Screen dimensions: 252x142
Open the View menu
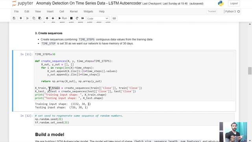(x=38, y=11)
